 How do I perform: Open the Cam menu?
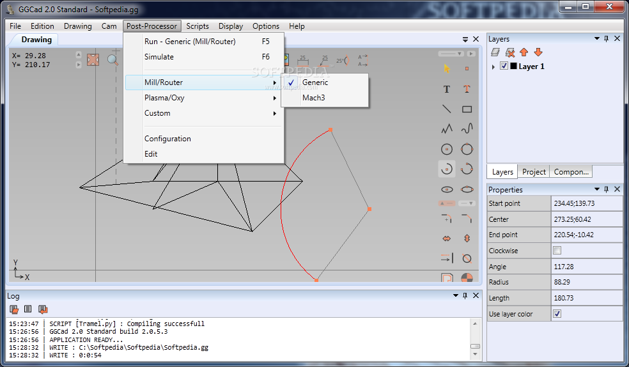(109, 26)
